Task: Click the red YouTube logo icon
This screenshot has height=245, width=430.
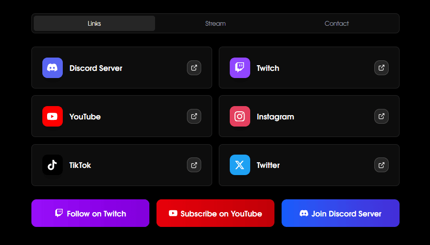Action: click(x=52, y=117)
